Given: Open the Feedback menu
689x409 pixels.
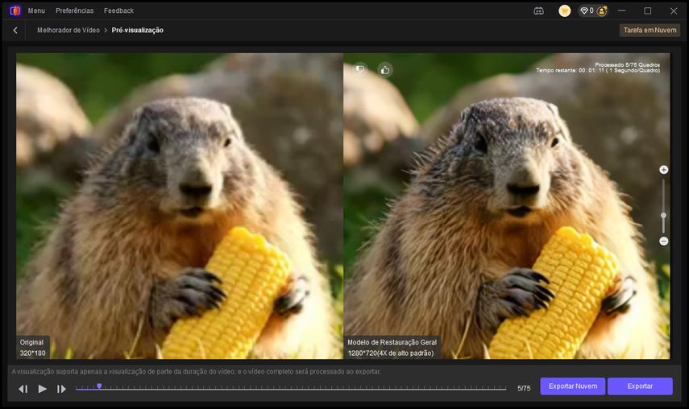Looking at the screenshot, I should pyautogui.click(x=118, y=10).
